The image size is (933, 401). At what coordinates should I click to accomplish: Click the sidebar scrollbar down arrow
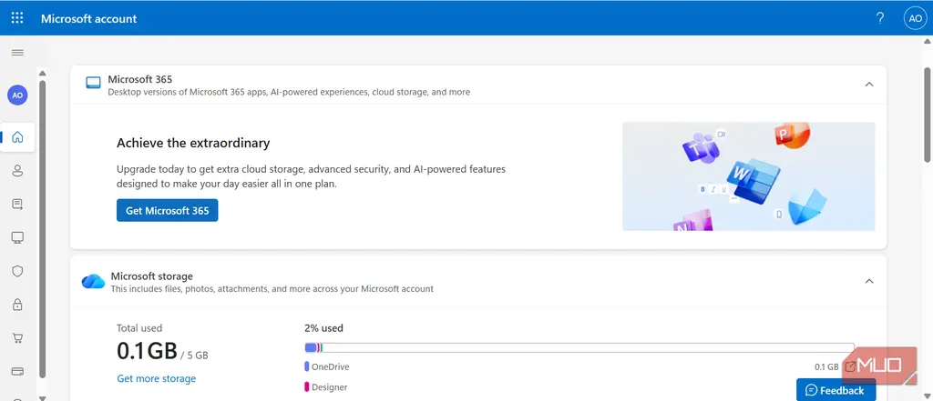tap(42, 397)
